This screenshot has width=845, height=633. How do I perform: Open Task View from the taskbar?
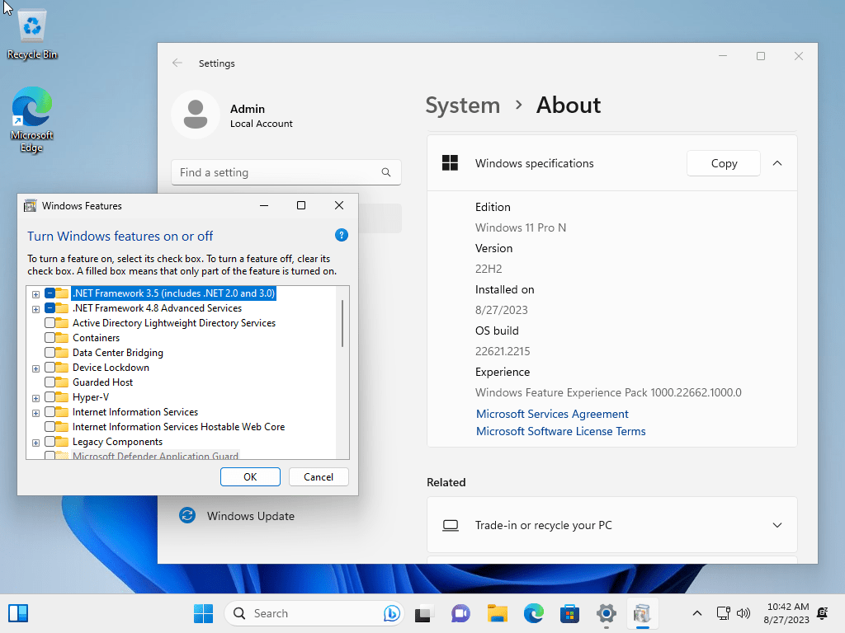coord(424,613)
